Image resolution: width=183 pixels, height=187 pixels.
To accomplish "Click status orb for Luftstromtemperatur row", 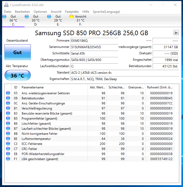I will (x=8, y=139).
